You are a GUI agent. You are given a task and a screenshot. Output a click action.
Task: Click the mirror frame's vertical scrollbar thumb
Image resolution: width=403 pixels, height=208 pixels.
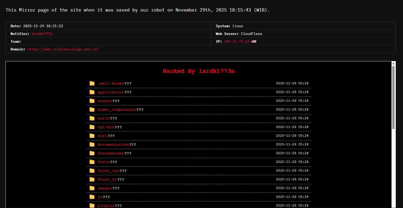coord(393,97)
